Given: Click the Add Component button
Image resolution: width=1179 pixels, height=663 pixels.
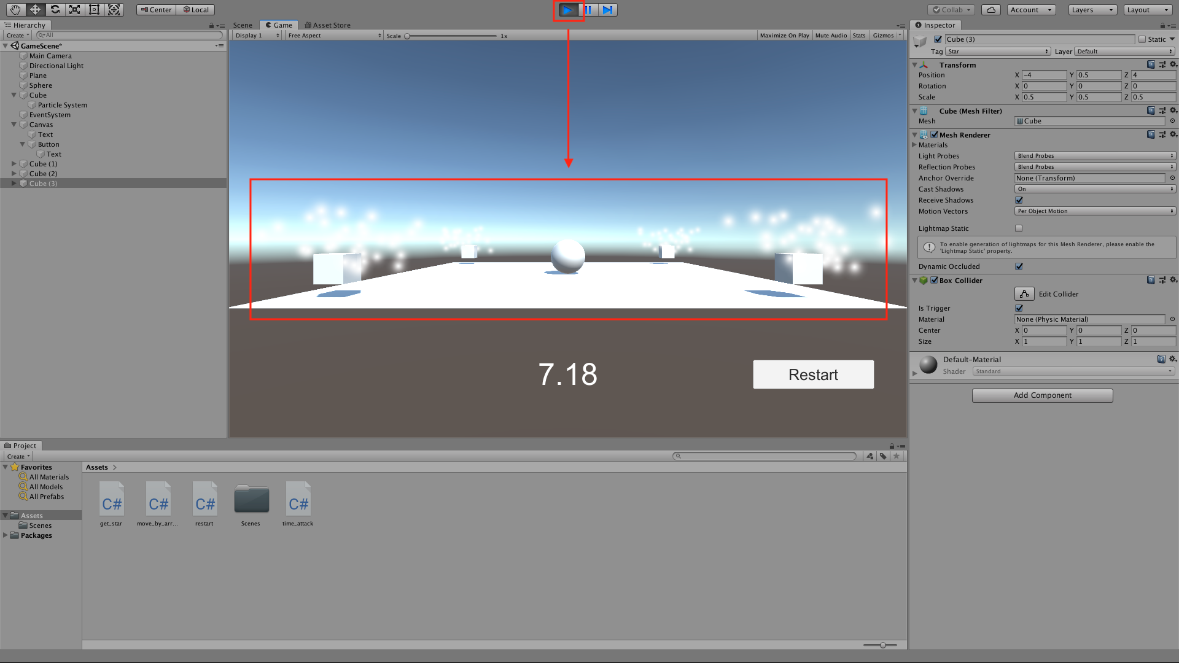Looking at the screenshot, I should 1042,395.
